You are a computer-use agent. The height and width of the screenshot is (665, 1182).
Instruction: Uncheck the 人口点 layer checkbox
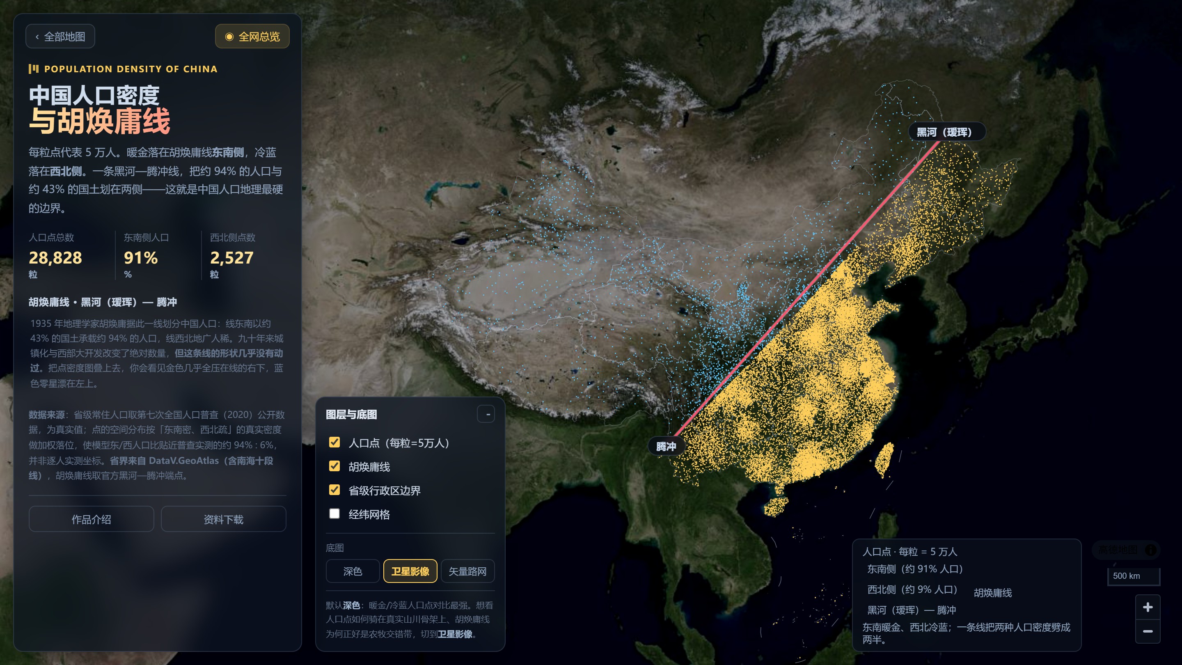click(x=334, y=443)
